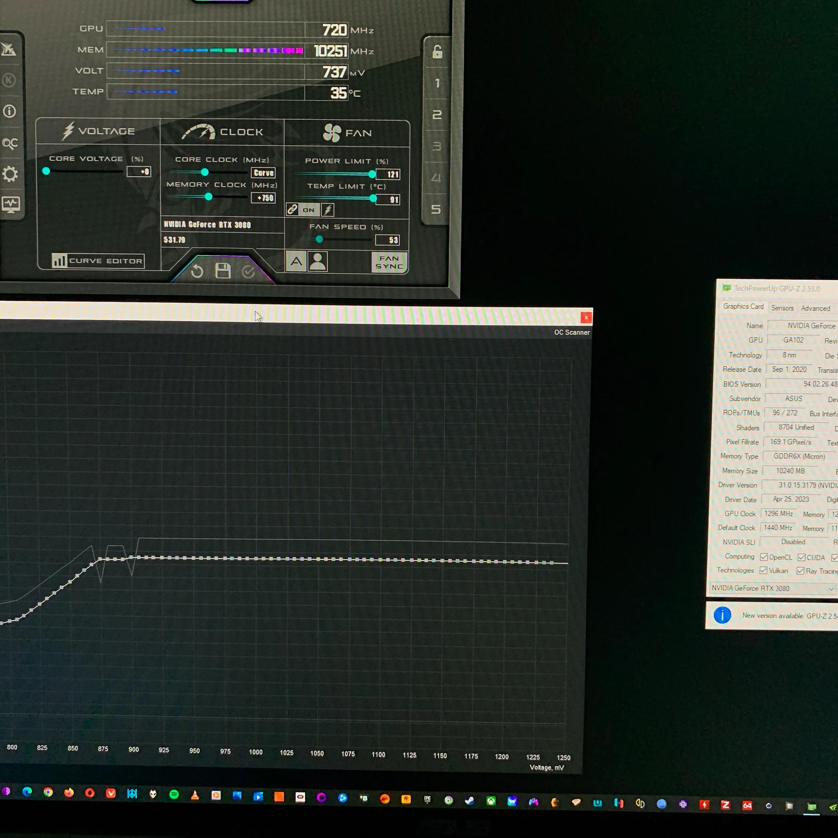The height and width of the screenshot is (838, 838).
Task: Click the Fan Sync button
Action: pos(389,262)
